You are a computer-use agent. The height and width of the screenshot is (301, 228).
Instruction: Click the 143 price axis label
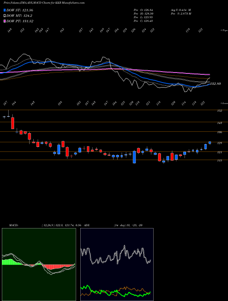(219, 123)
